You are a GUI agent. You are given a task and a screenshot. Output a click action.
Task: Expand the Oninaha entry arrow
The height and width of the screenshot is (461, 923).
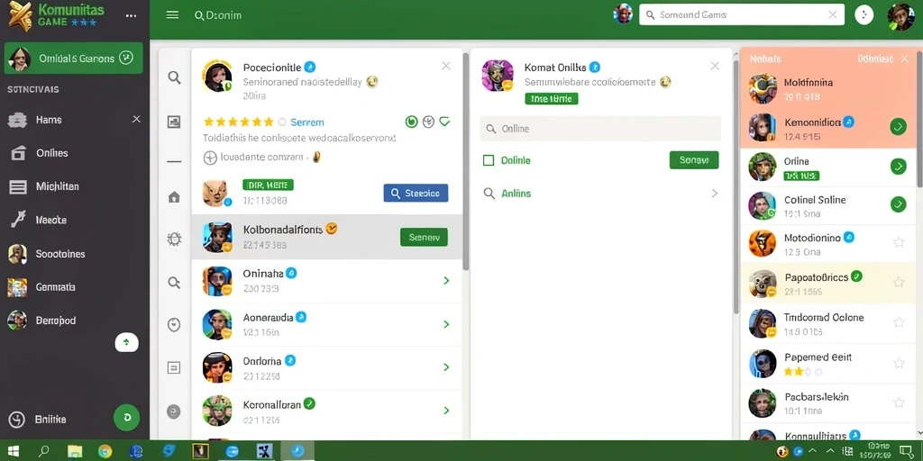pos(446,281)
